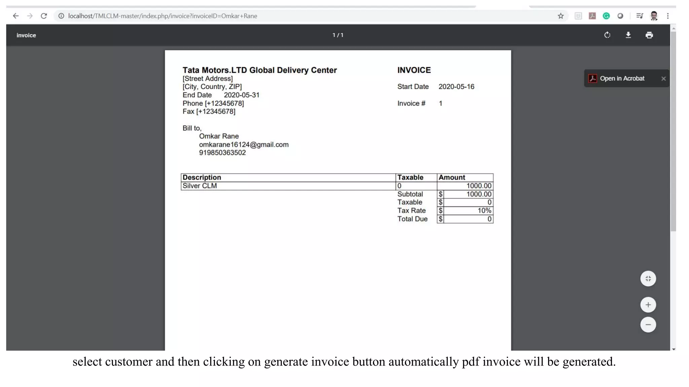Open the Chrome three-dot menu
Screen dimensions: 689x387
click(x=668, y=16)
